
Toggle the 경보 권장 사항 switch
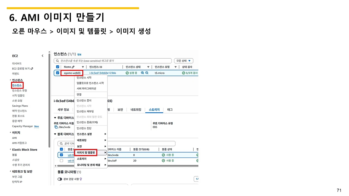[60, 179]
